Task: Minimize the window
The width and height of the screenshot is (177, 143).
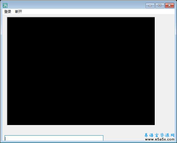Action: click(150, 5)
